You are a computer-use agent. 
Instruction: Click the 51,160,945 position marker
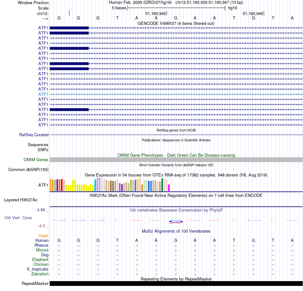point(253,13)
